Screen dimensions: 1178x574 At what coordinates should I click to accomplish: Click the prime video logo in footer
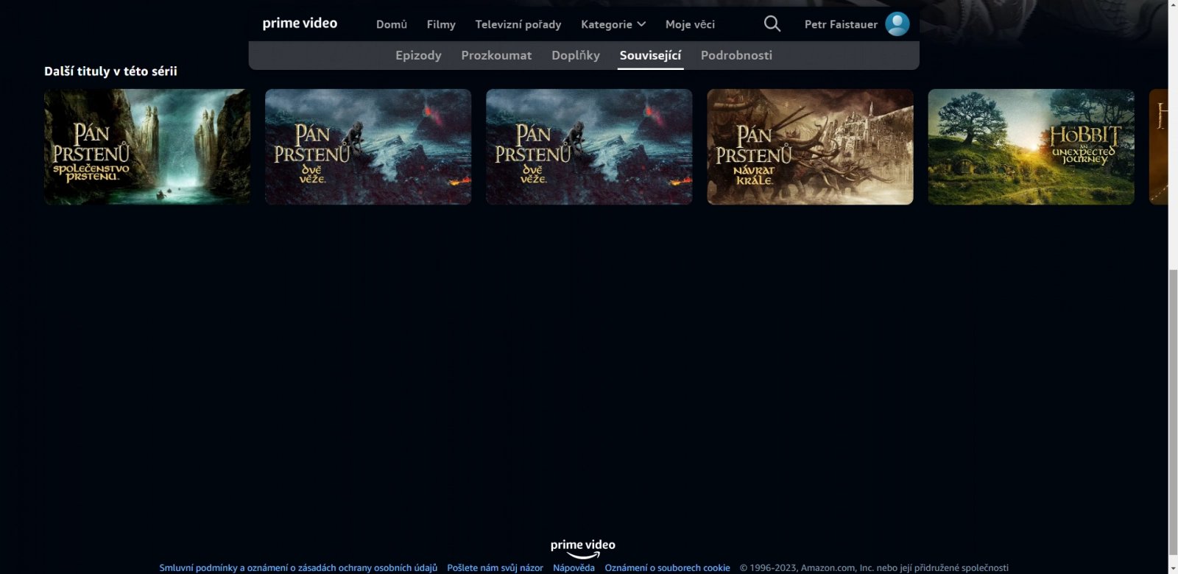[x=582, y=548]
